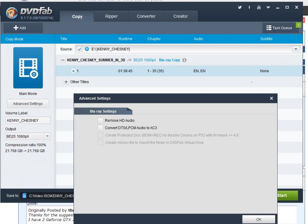Image resolution: width=308 pixels, height=224 pixels.
Task: Open the Output BD25 1080p/i dropdown
Action: (28, 136)
